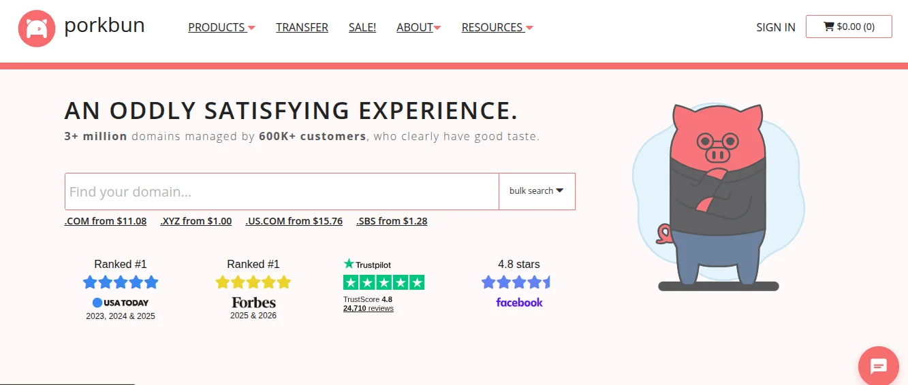Click the '600K+ customers' text
The image size is (908, 385).
[313, 136]
